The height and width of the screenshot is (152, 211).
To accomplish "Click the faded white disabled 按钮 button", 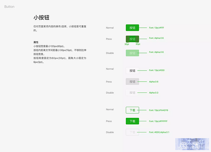I will coord(132,93).
